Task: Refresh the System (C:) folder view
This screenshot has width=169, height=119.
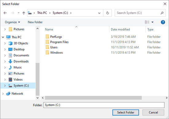Action: (108, 13)
